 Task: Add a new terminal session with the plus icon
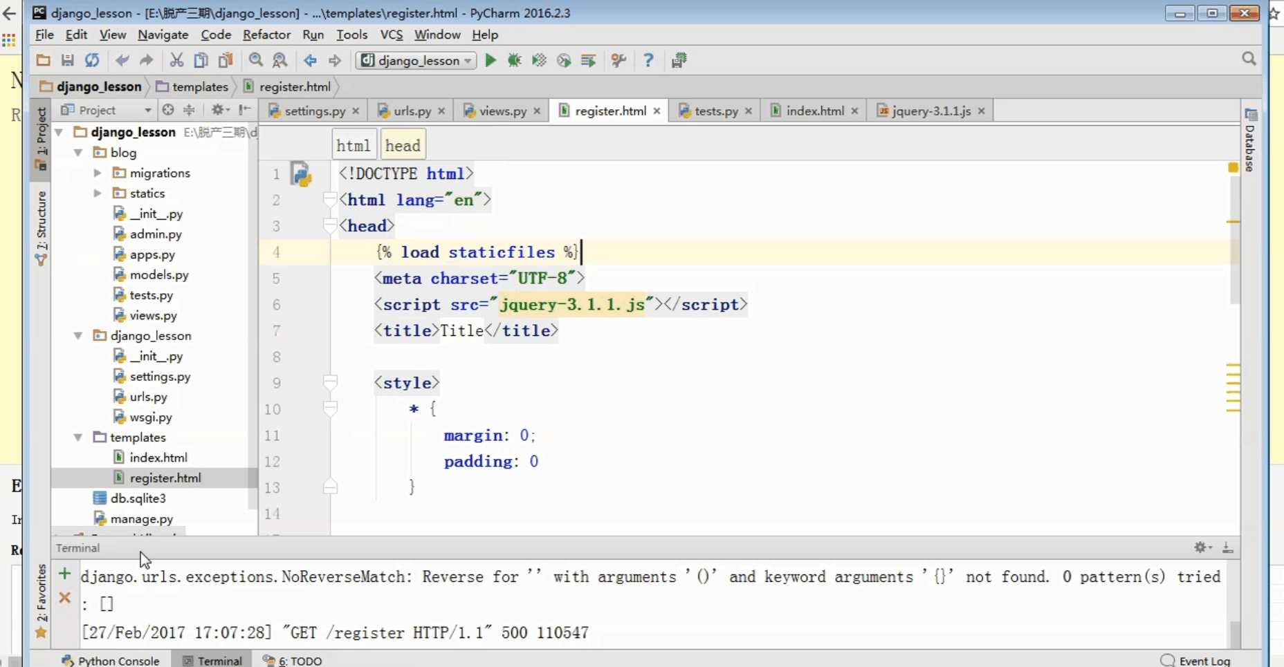point(64,574)
